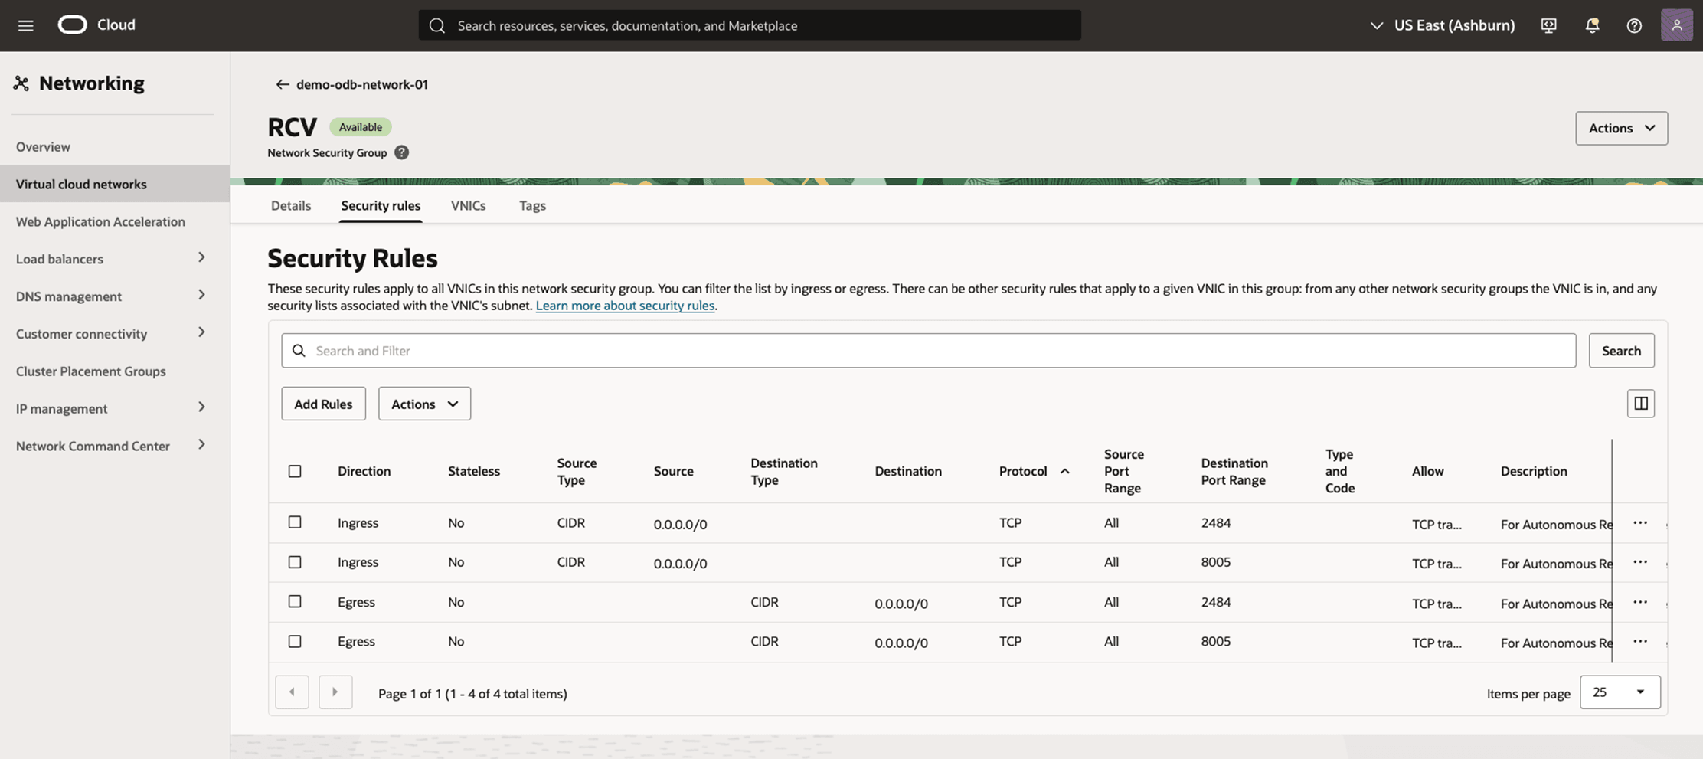The width and height of the screenshot is (1703, 759).
Task: Open the Items per page dropdown
Action: tap(1620, 692)
